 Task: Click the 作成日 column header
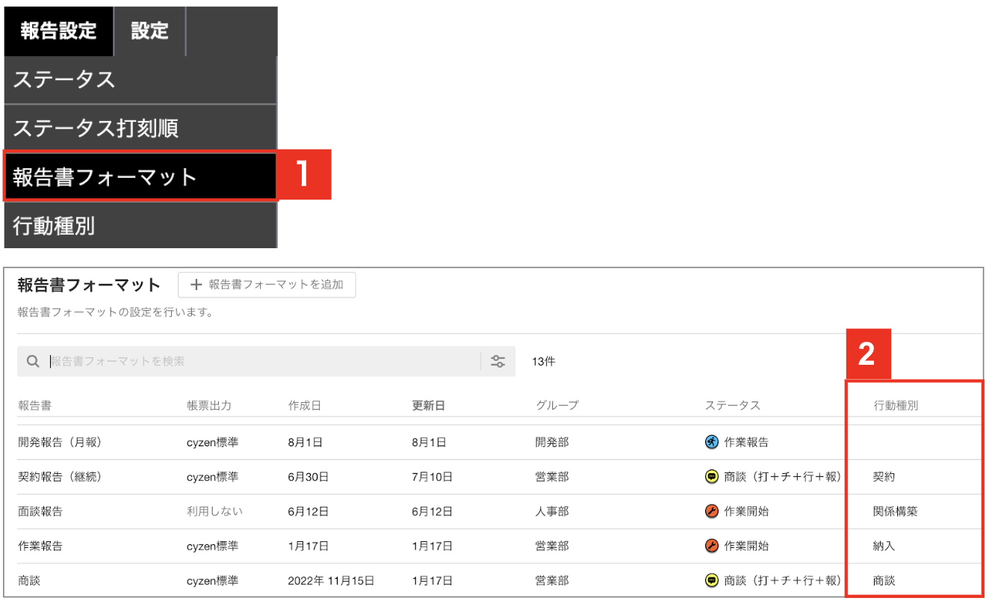pyautogui.click(x=305, y=405)
